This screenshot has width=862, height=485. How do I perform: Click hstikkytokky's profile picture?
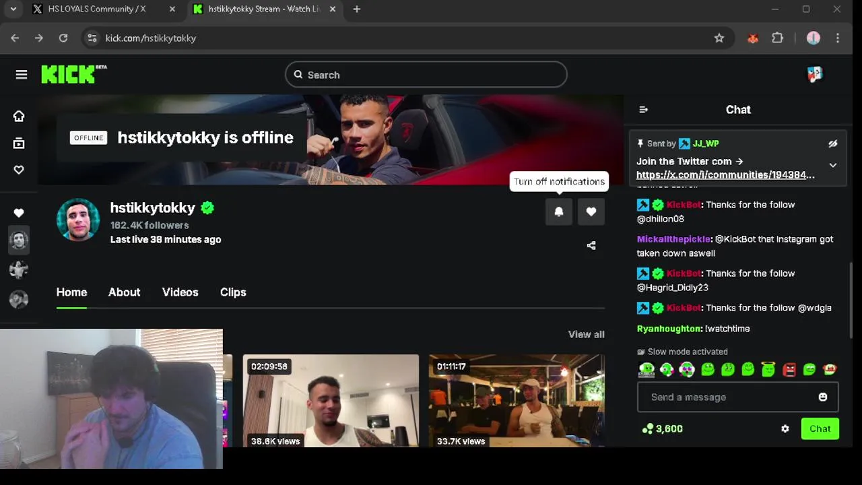click(78, 220)
